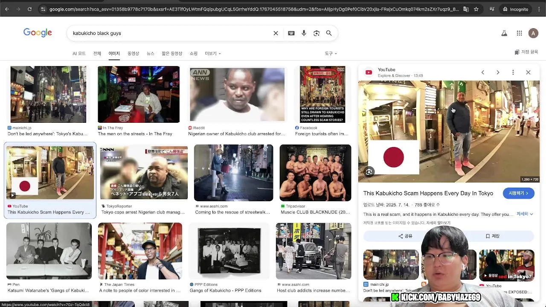Search inside image with the lens icon
This screenshot has width=546, height=307.
pyautogui.click(x=369, y=172)
